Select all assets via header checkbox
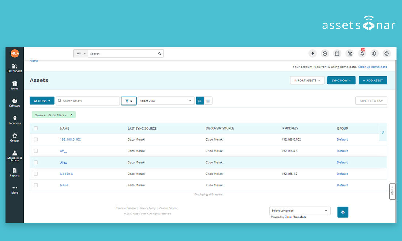 point(35,128)
